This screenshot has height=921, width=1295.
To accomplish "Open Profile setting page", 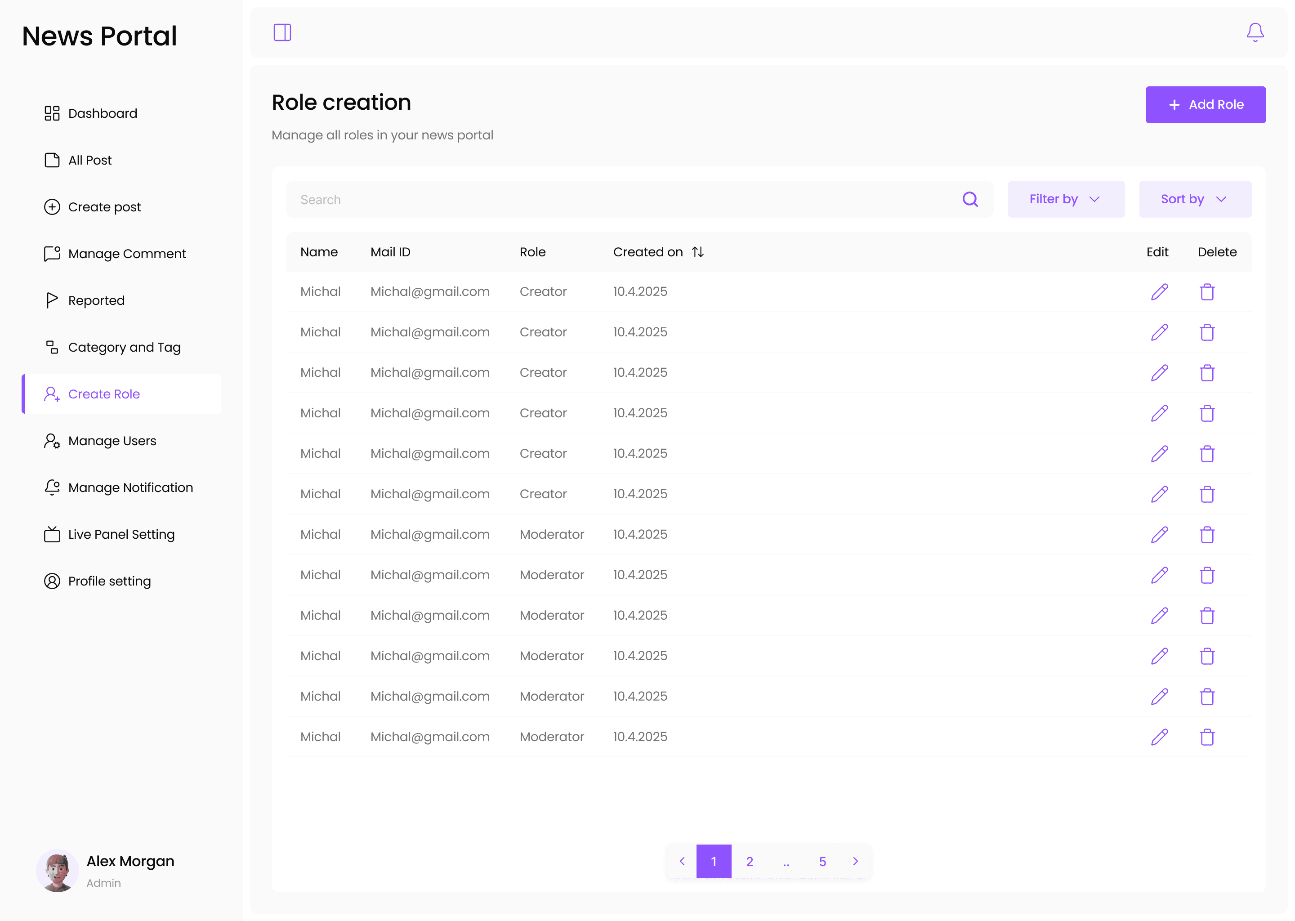I will 109,581.
